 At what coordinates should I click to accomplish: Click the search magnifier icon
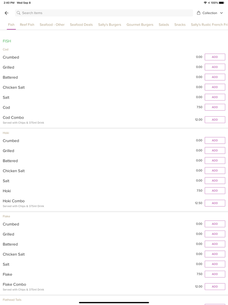(19, 13)
